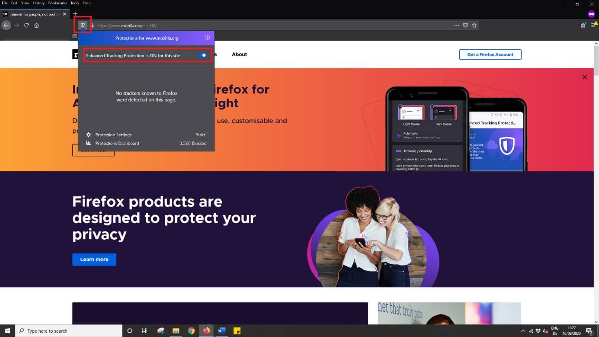Bookmark this page with the star icon
Screen dimensions: 599x337
pos(474,26)
